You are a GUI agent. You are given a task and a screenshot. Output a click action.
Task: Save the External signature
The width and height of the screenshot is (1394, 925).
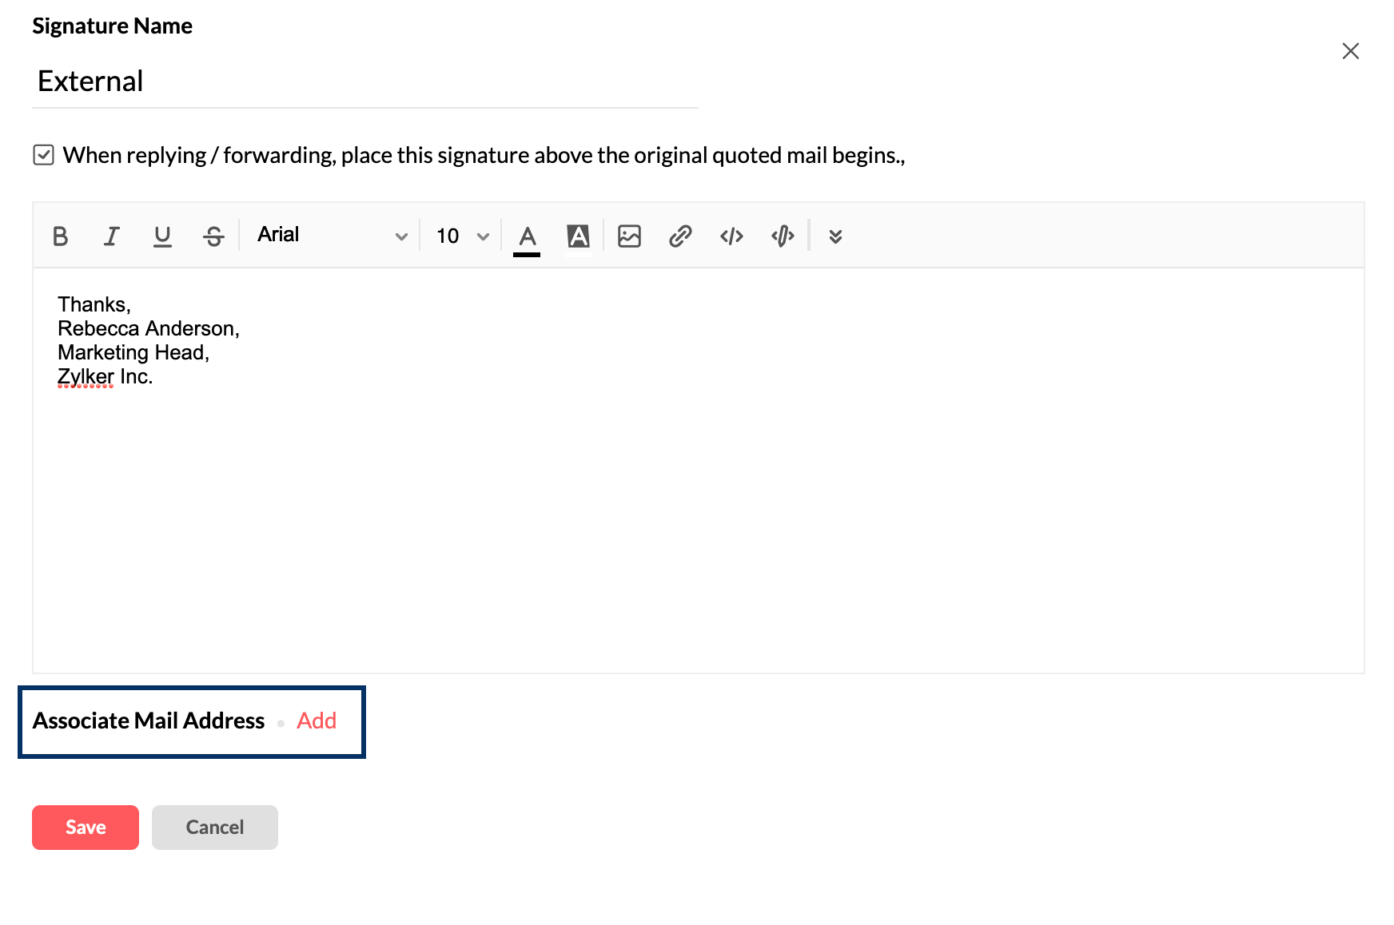pyautogui.click(x=85, y=827)
